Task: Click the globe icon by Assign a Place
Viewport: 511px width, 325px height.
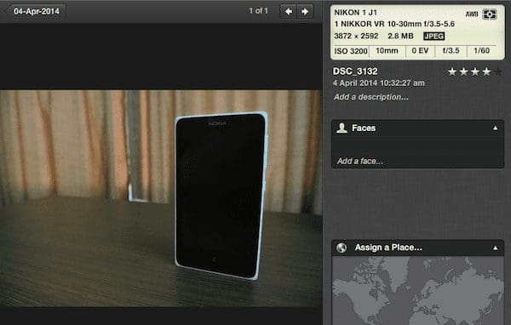Action: pos(342,248)
